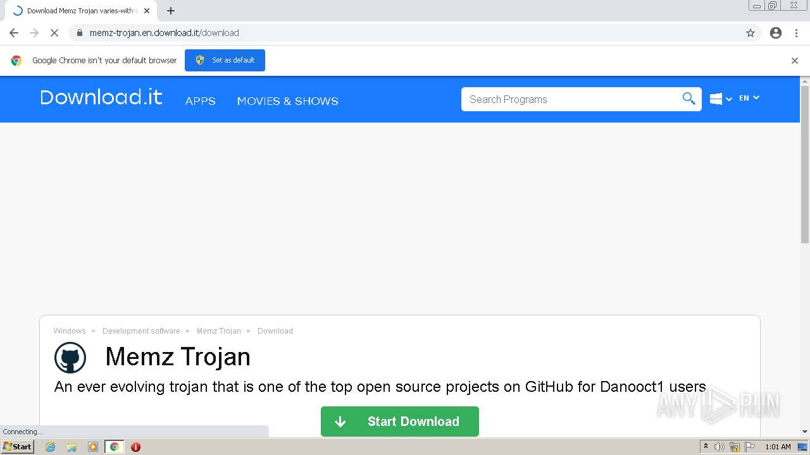
Task: Click the Download.it logo
Action: 101,97
